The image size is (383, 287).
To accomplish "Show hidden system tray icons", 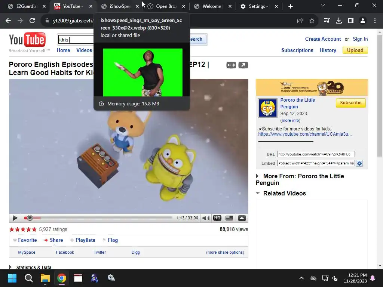I will click(301, 278).
